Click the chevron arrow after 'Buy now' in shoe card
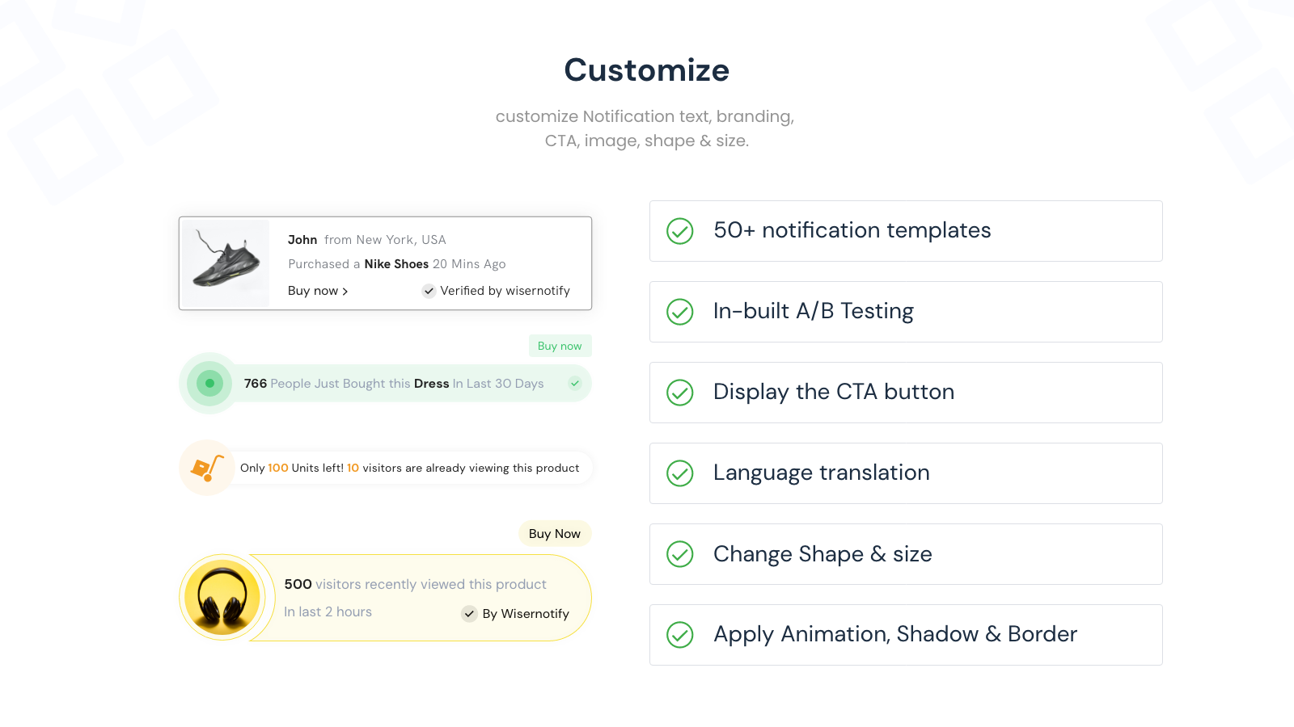Screen dimensions: 1294x727 click(345, 292)
